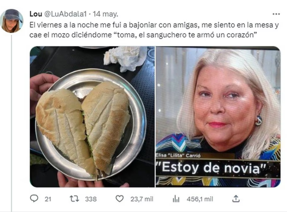Click the retweet count 338

tap(91, 199)
